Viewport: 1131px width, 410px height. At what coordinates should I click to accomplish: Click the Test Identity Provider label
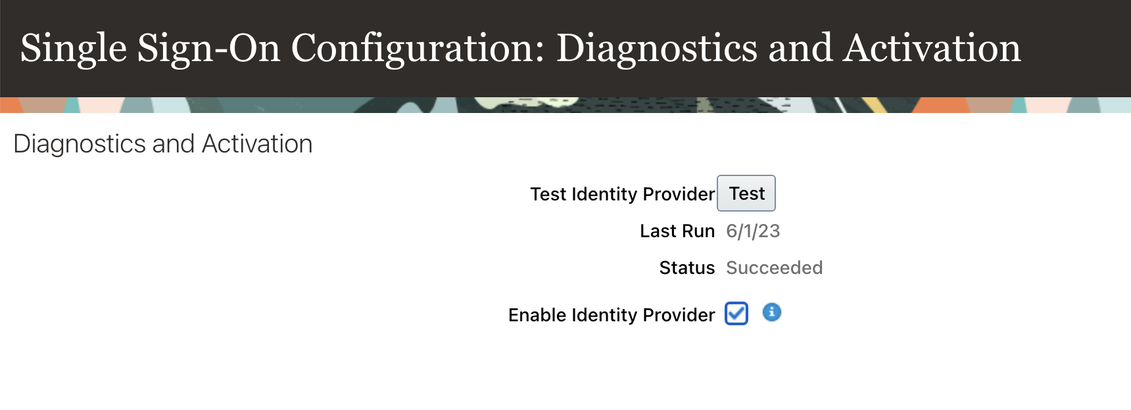click(x=622, y=194)
